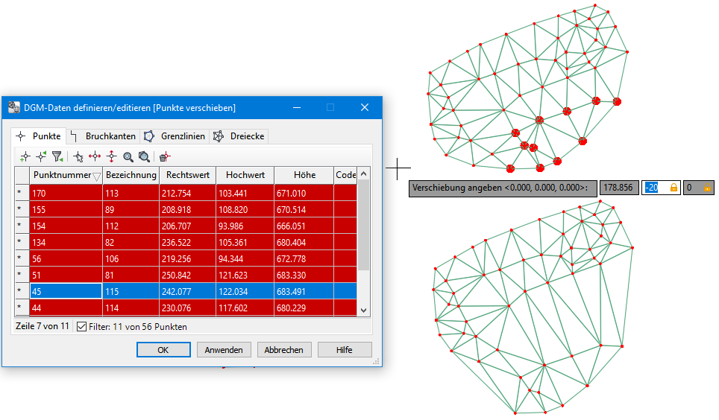
Task: Toggle the lock on the 0 coordinate field
Action: click(706, 188)
